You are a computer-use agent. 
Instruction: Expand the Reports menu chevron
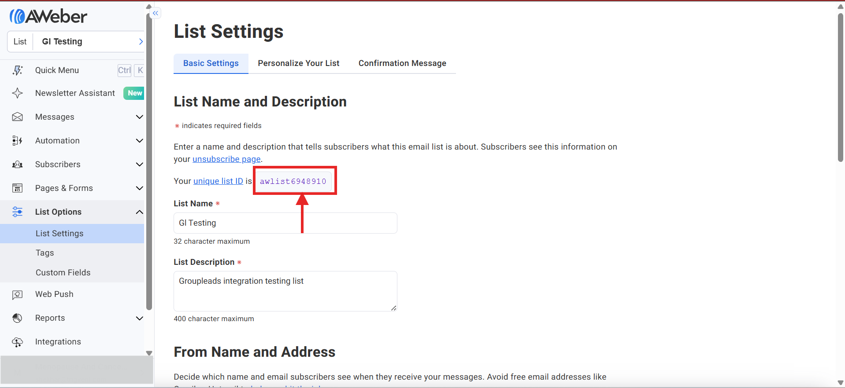coord(139,318)
